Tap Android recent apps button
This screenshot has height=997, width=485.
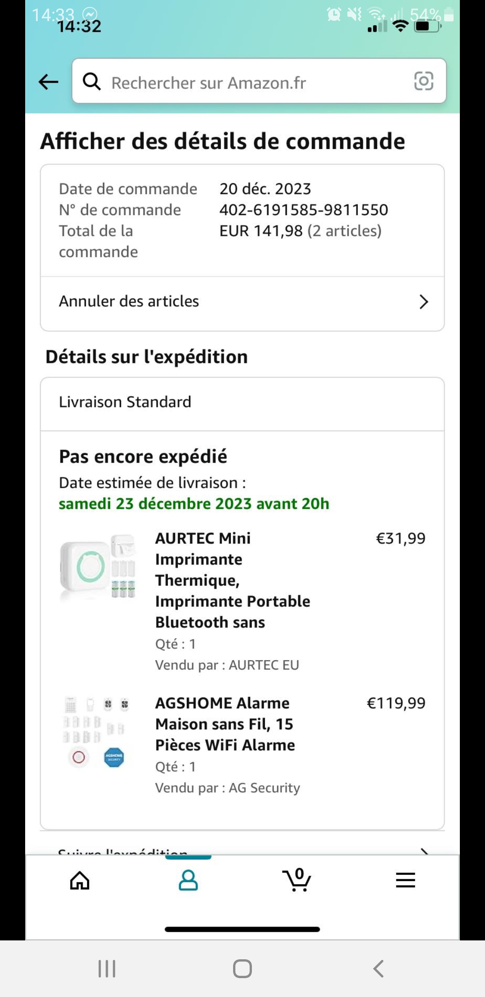pos(107,969)
